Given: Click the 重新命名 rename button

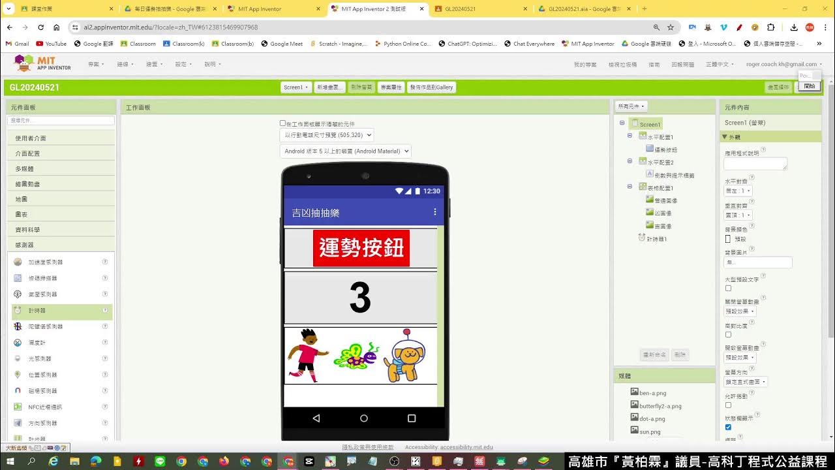Looking at the screenshot, I should pos(654,354).
